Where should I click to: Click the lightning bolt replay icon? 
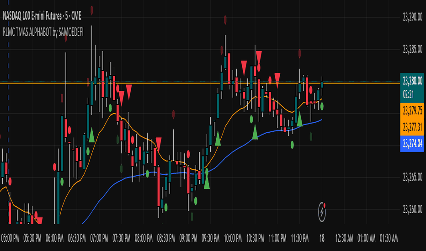pyautogui.click(x=322, y=212)
